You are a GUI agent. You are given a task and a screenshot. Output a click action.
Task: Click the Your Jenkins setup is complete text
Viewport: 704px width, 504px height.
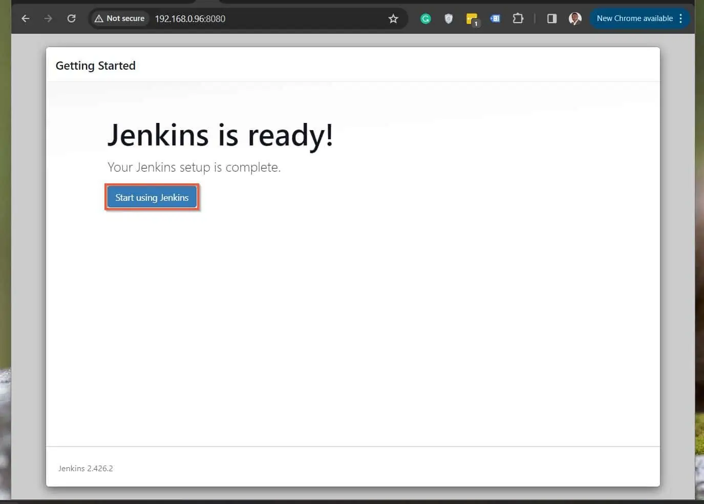tap(194, 167)
